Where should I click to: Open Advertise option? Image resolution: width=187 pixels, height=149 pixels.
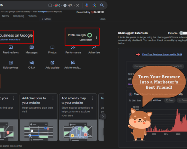pos(94,50)
